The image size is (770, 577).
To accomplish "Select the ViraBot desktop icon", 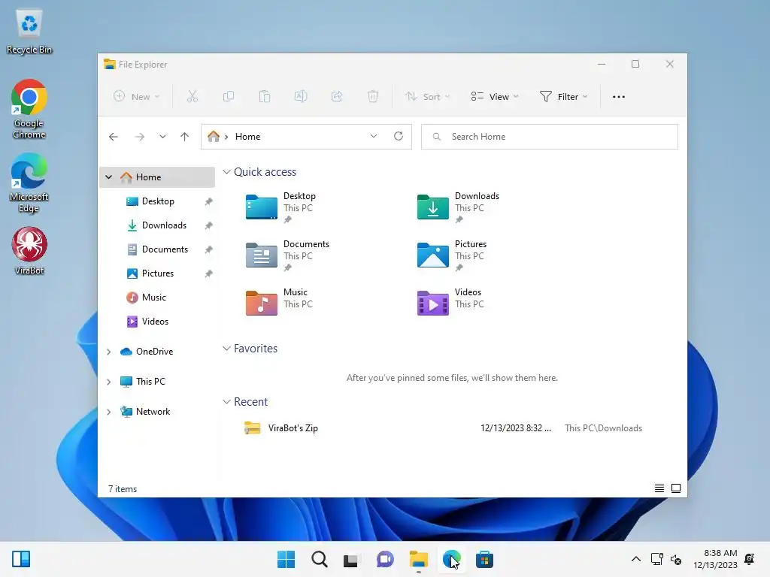I will (29, 251).
